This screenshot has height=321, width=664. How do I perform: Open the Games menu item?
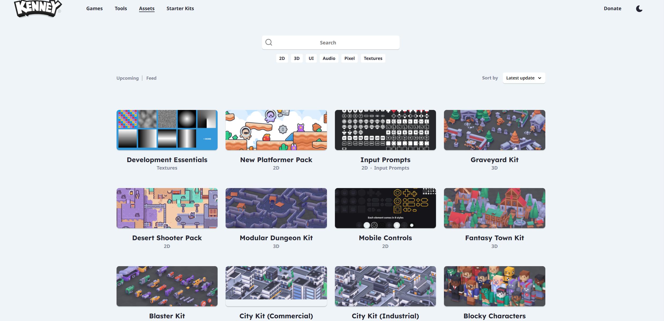[94, 9]
